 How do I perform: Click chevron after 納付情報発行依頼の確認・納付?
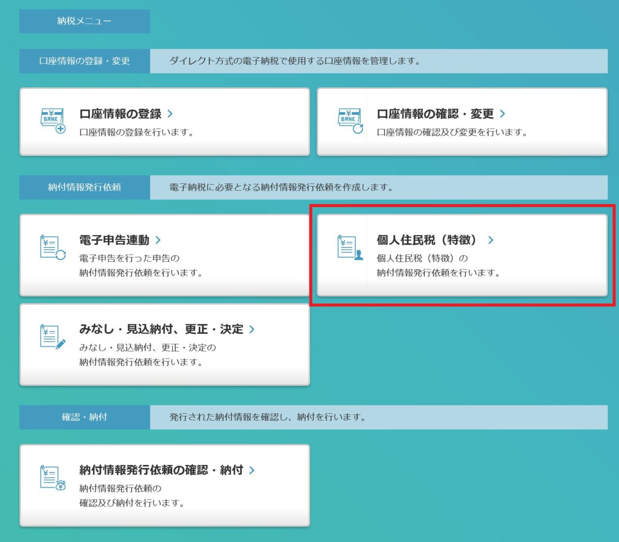pyautogui.click(x=251, y=470)
